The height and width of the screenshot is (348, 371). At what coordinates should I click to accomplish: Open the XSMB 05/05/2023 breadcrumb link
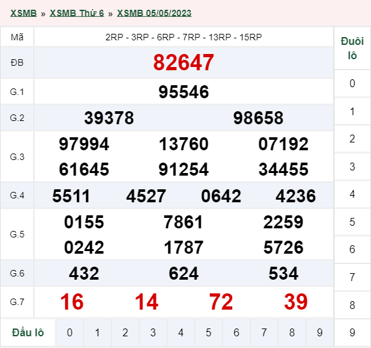click(154, 13)
